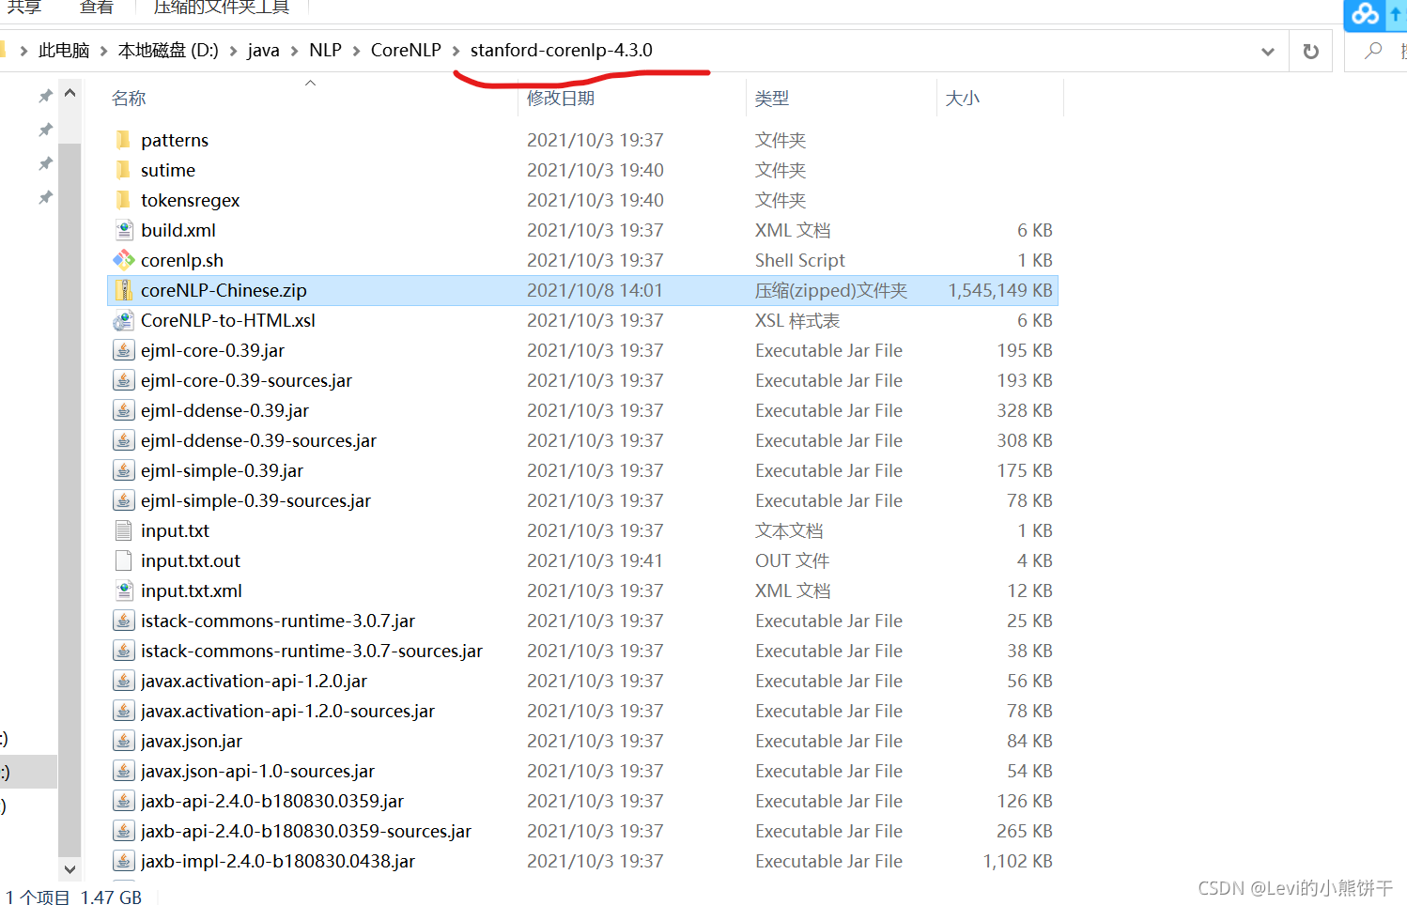Click the XSL 样式表 type cell
This screenshot has height=905, width=1407.
click(797, 320)
